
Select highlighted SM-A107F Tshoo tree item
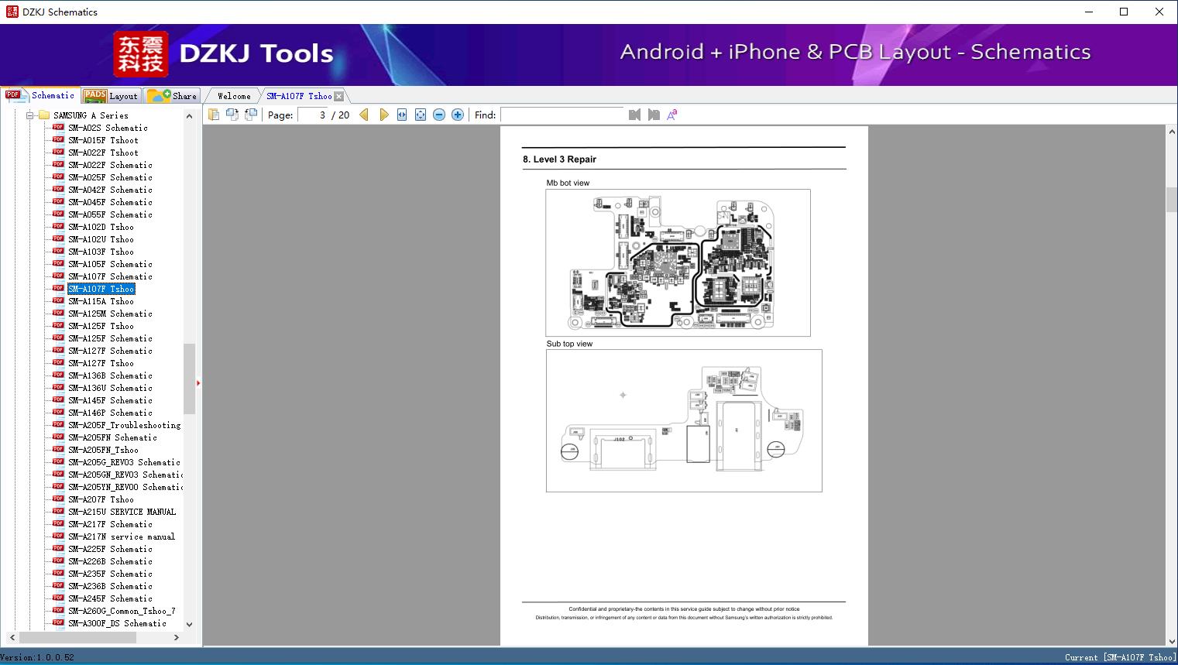click(x=101, y=289)
